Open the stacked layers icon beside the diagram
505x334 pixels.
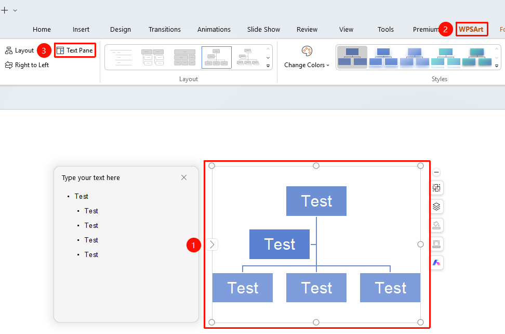[x=436, y=207]
